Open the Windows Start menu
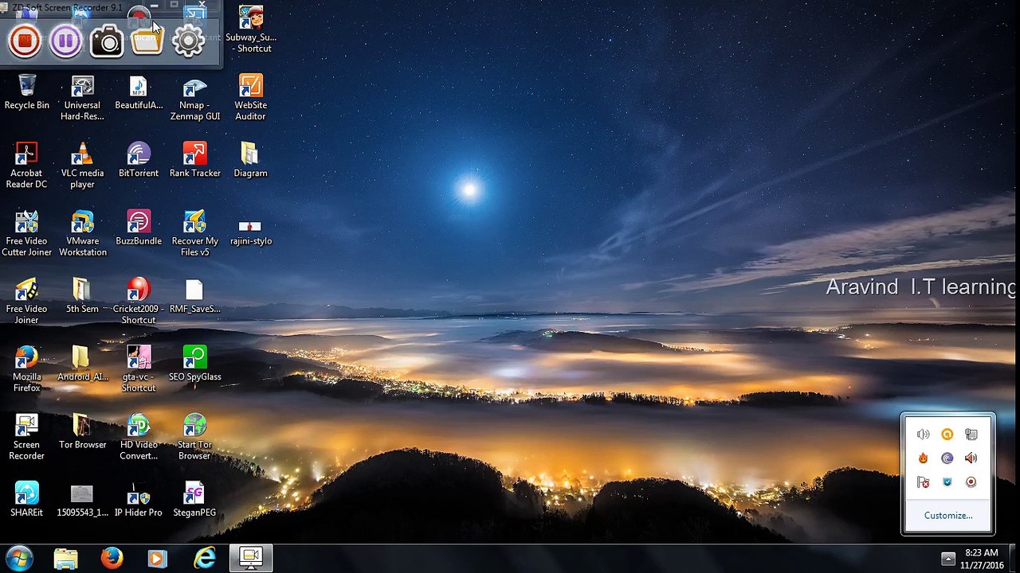 pyautogui.click(x=18, y=559)
